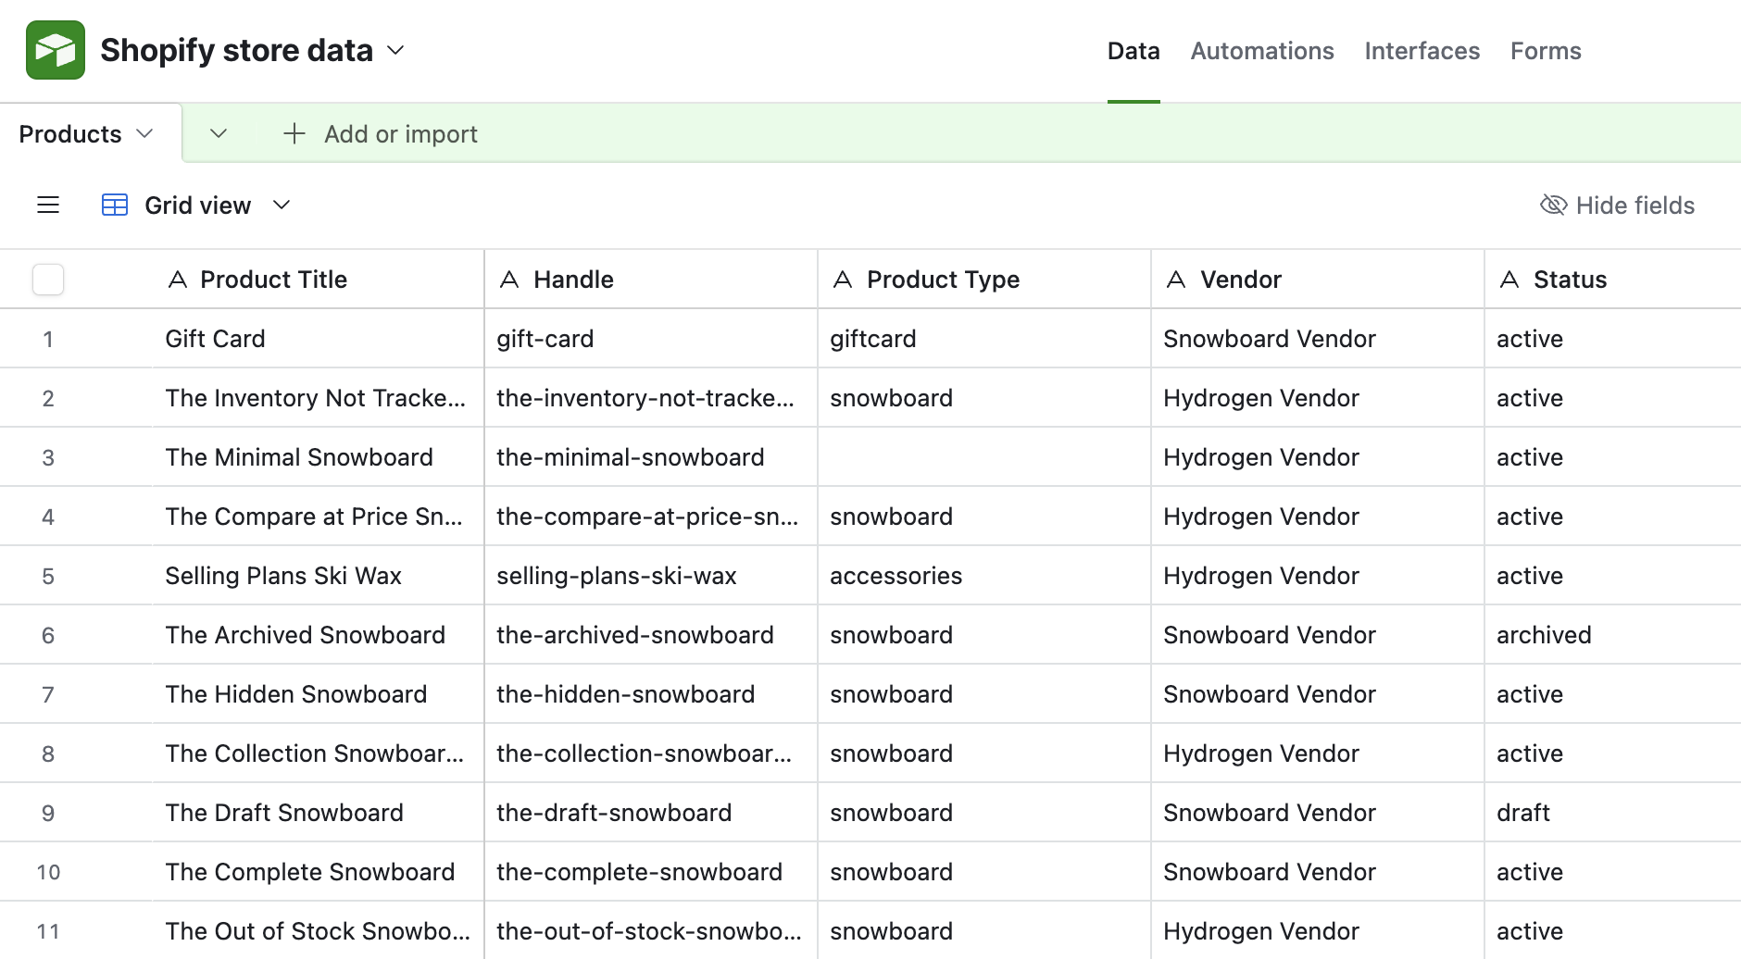Click the text field icon in Product Title header

178,279
